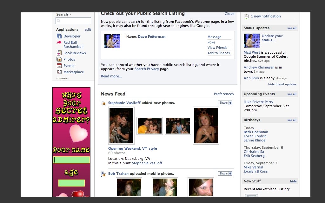The height and width of the screenshot is (203, 325).
Task: Open the first photo of two girls kissing
Action: point(122,126)
